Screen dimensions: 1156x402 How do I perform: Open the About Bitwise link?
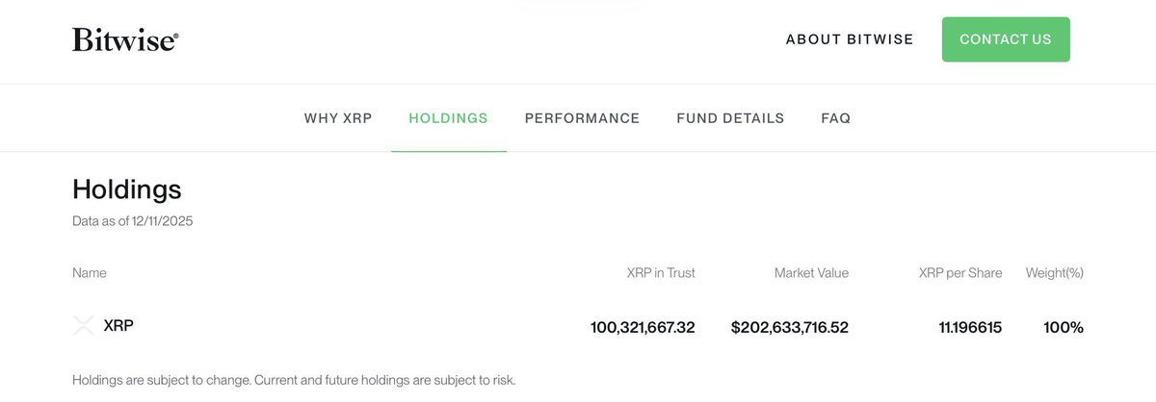pyautogui.click(x=850, y=39)
